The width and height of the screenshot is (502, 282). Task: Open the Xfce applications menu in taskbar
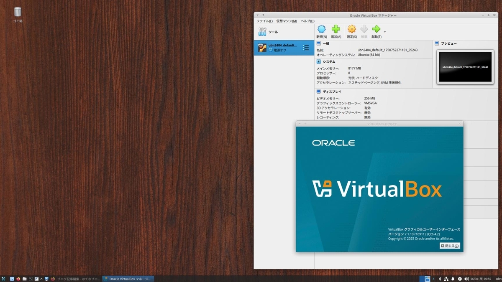point(3,279)
